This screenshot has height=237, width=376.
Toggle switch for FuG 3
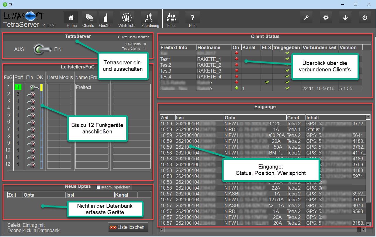point(30,101)
